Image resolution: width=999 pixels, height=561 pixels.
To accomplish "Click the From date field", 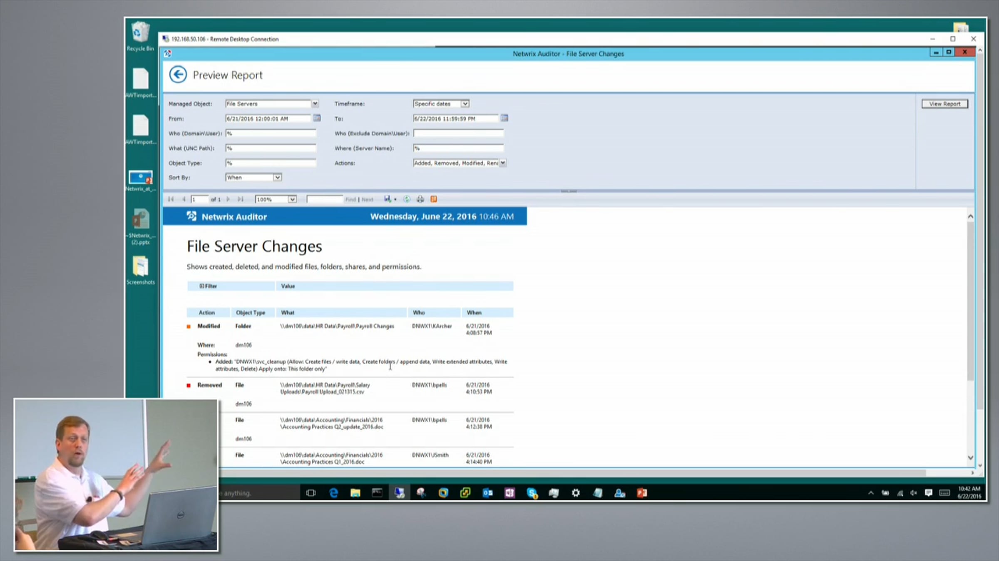I will (268, 118).
